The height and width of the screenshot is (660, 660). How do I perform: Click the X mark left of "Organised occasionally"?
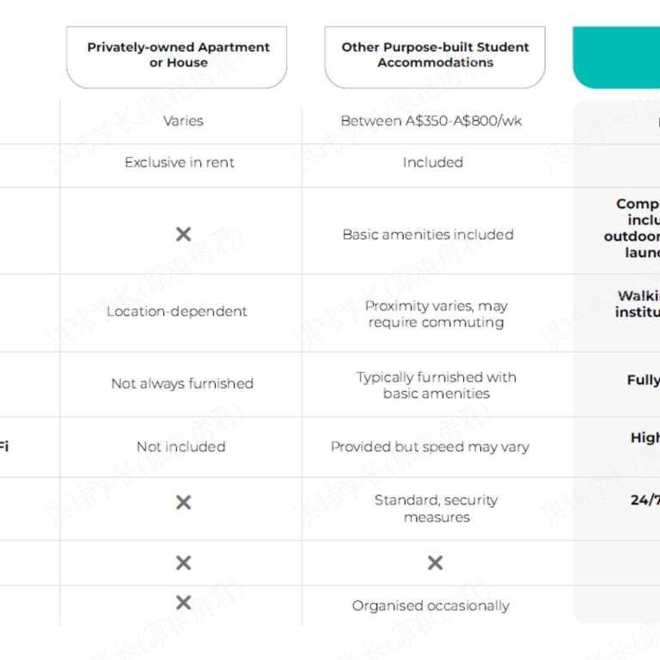pyautogui.click(x=183, y=602)
